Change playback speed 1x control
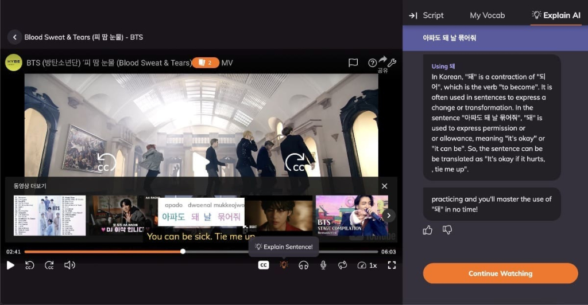 367,265
